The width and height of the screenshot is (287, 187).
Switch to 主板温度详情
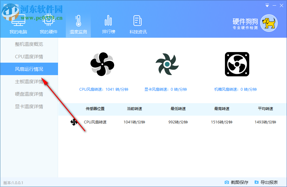[29, 81]
